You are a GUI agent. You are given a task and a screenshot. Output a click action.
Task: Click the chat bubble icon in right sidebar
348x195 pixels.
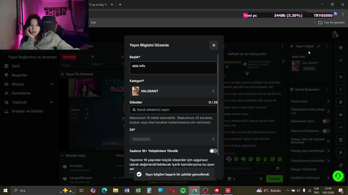341,115
